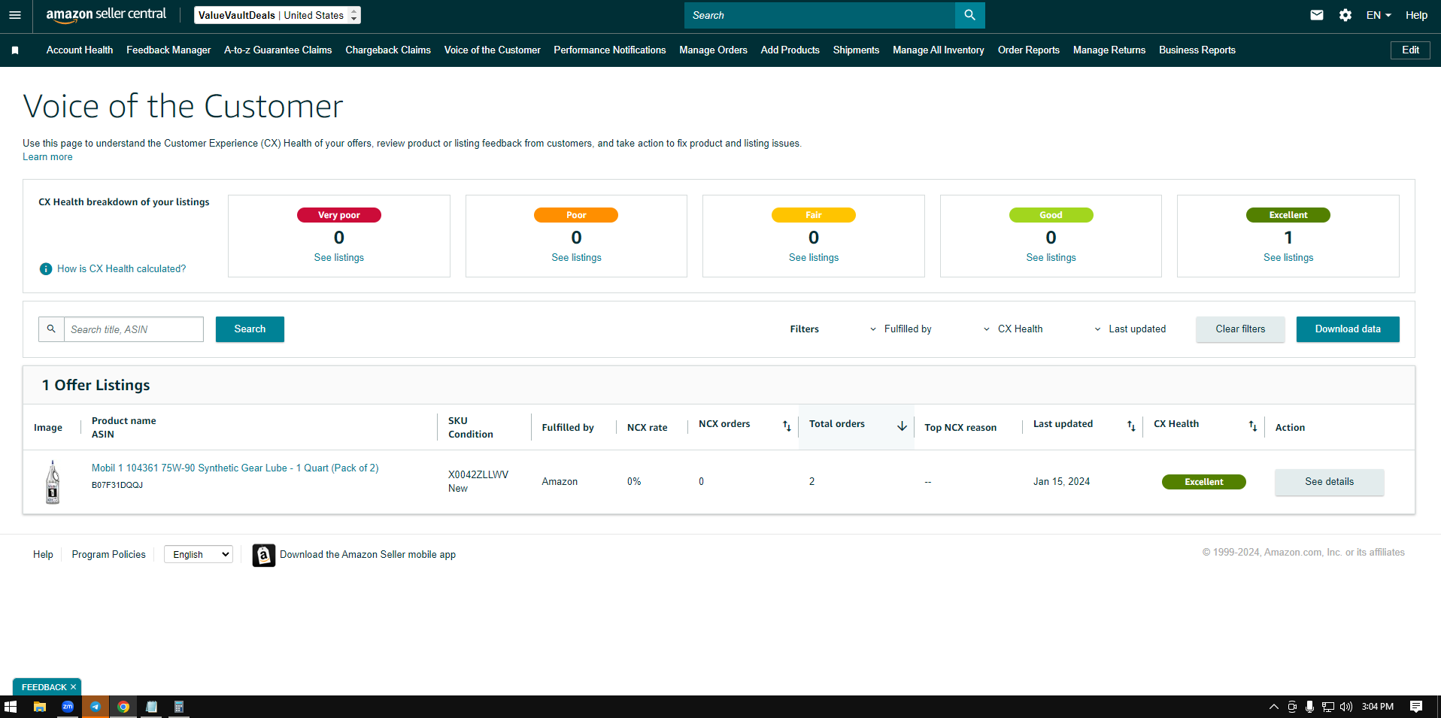
Task: Click the top Search input field
Action: (820, 15)
